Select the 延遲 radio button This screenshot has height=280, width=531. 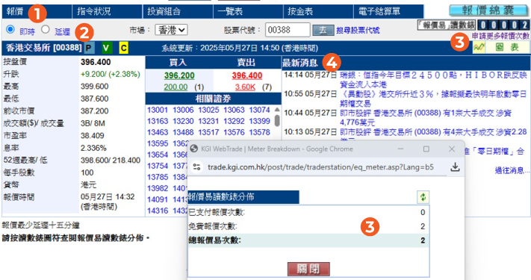point(46,29)
